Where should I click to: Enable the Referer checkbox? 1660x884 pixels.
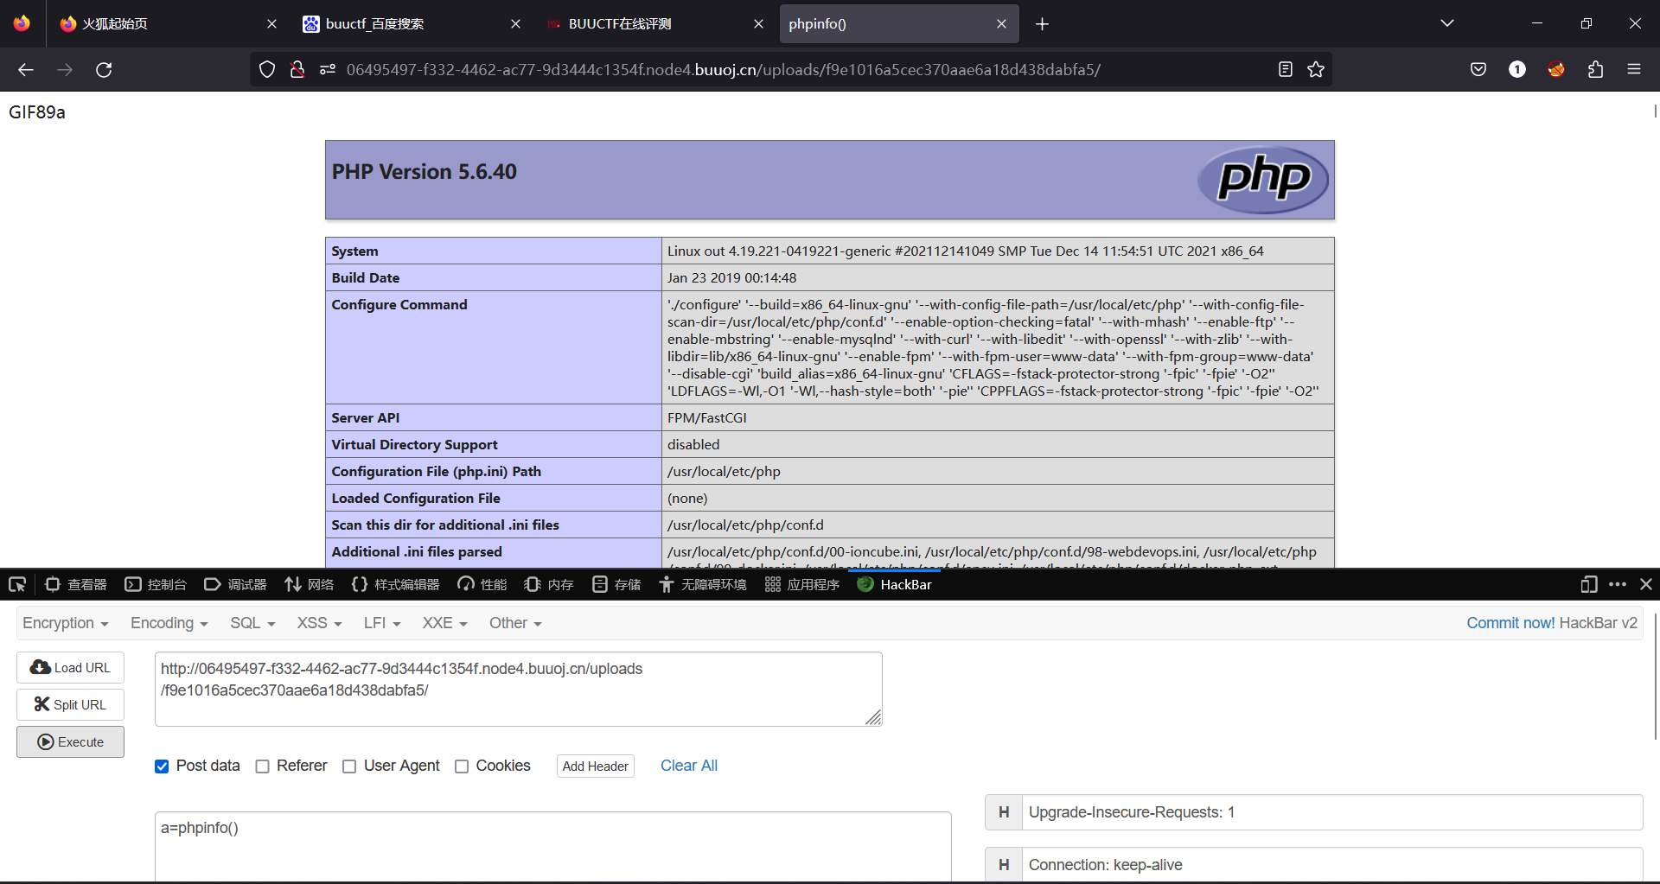pos(263,766)
